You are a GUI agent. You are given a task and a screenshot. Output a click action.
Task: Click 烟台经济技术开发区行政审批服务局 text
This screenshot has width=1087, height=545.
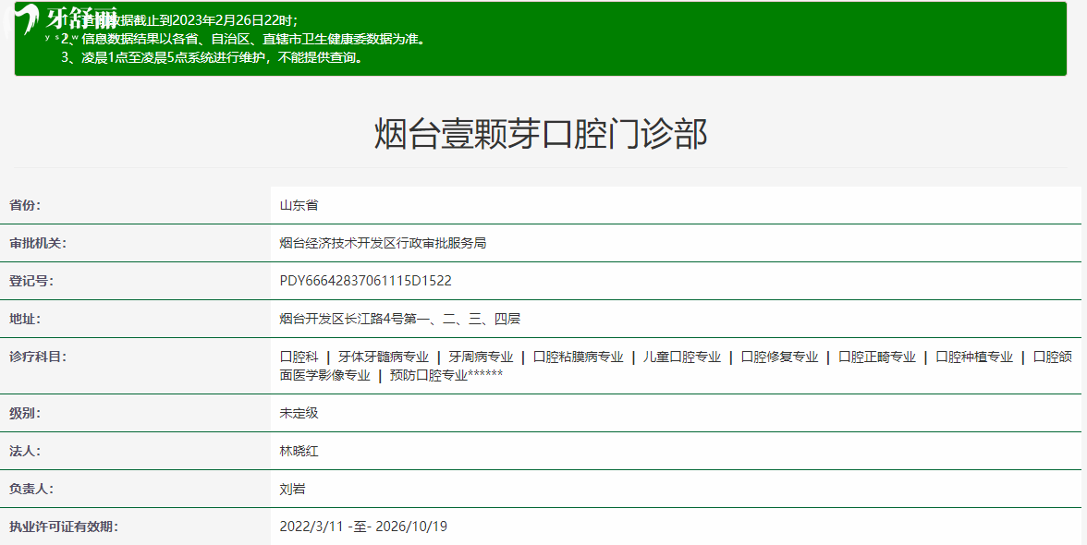(383, 243)
